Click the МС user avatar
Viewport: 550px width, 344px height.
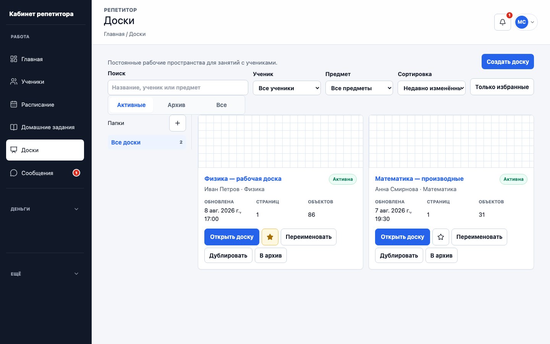tap(522, 22)
